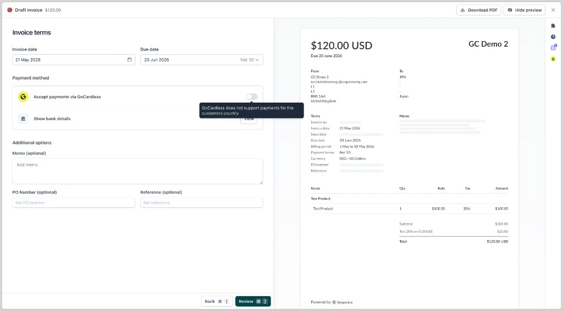Open the document icon in right sidebar
The height and width of the screenshot is (311, 563).
553,26
